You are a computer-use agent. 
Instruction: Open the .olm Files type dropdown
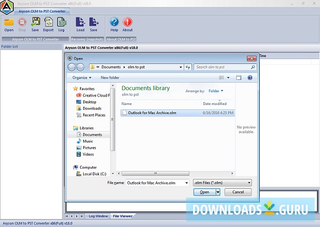[x=222, y=183]
